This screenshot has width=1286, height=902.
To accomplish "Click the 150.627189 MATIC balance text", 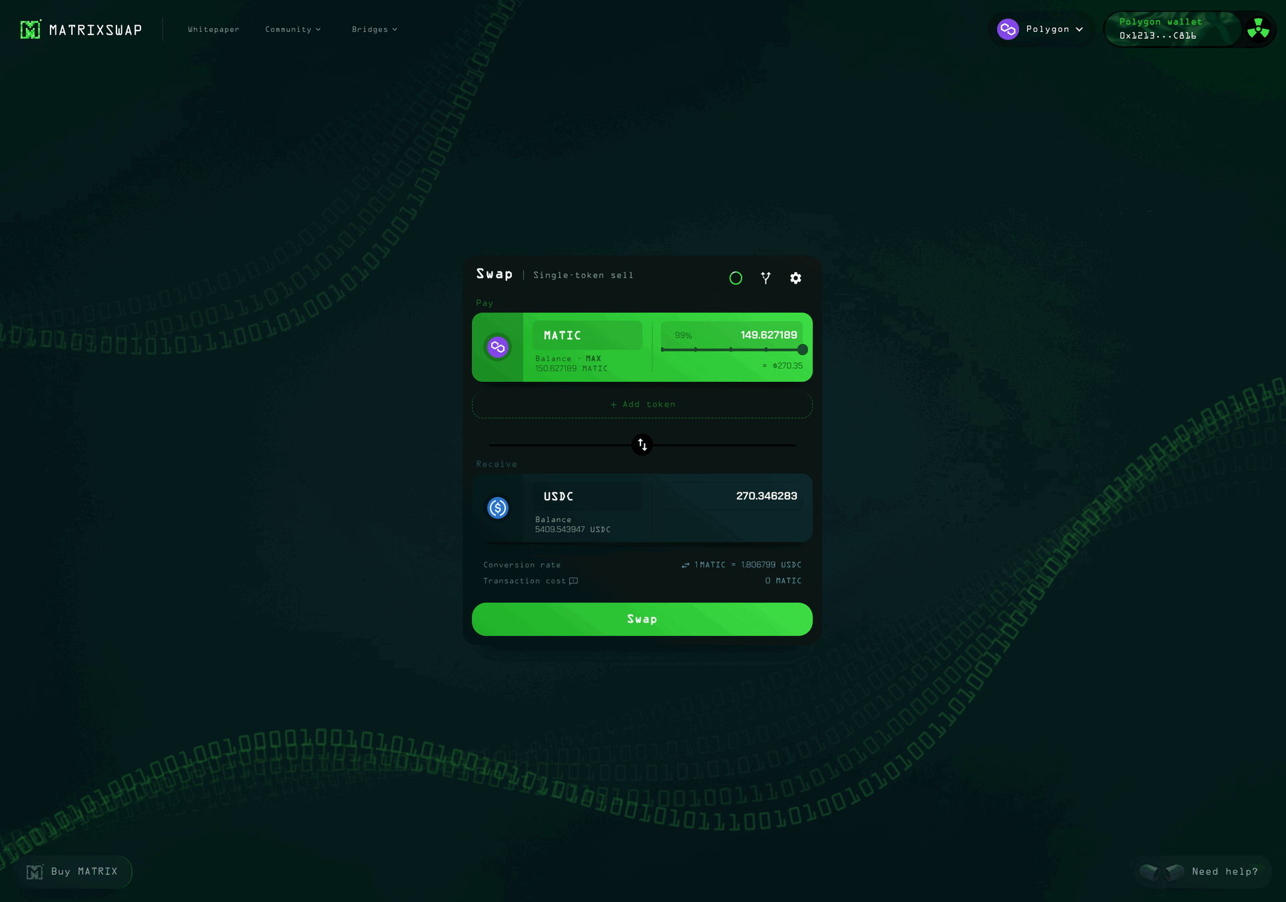I will coord(571,369).
